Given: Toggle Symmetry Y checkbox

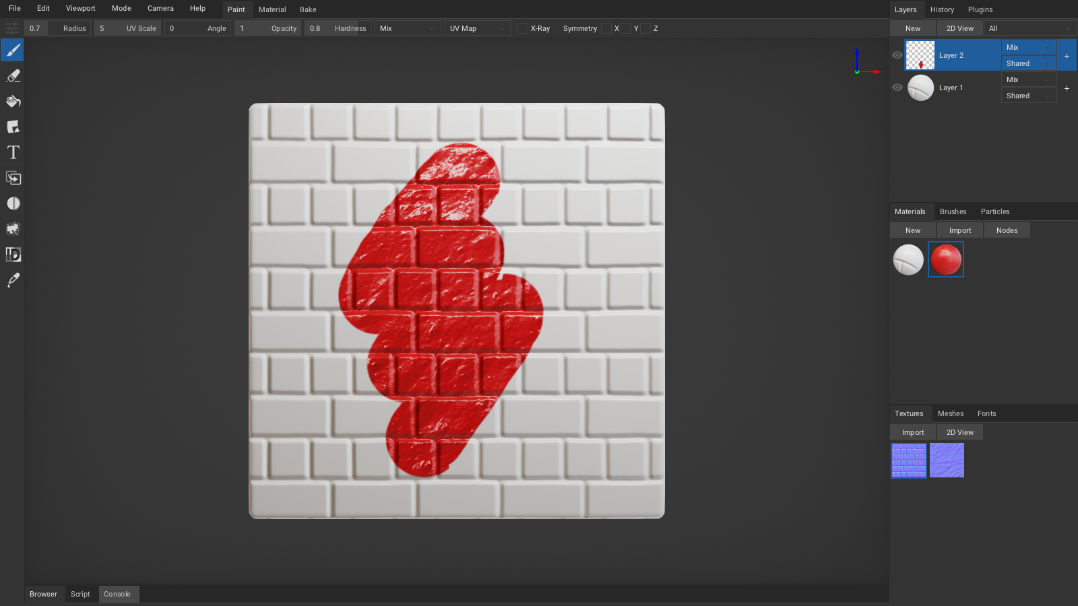Looking at the screenshot, I should tap(626, 28).
